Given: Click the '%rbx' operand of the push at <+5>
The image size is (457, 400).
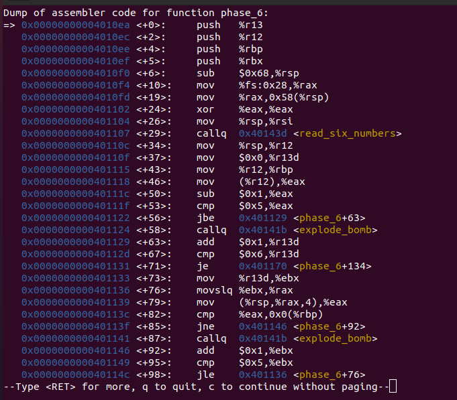Looking at the screenshot, I should [x=251, y=61].
